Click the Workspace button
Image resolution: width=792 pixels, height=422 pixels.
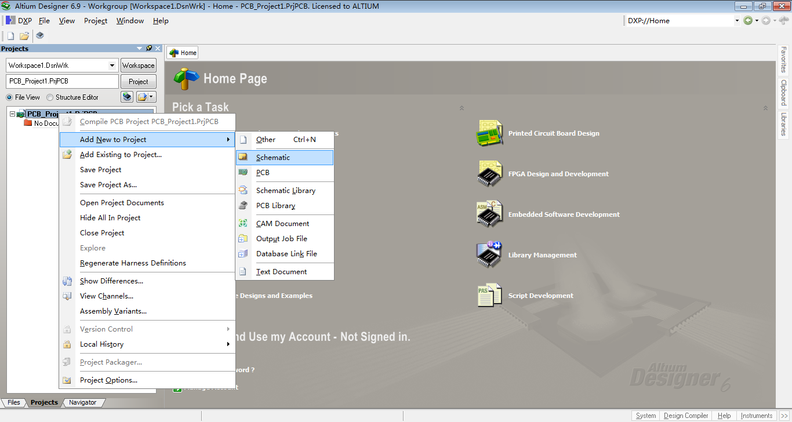(138, 66)
